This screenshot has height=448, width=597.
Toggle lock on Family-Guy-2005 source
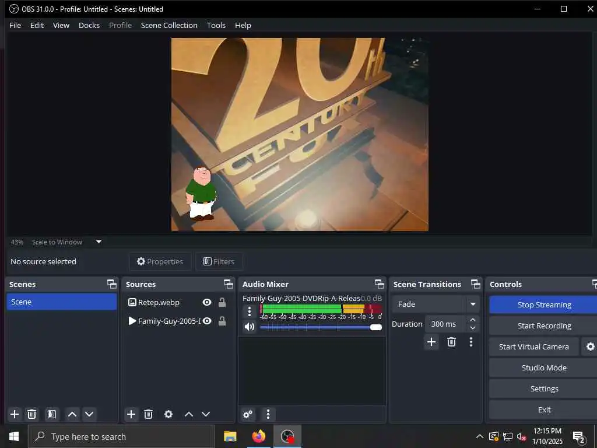[222, 321]
